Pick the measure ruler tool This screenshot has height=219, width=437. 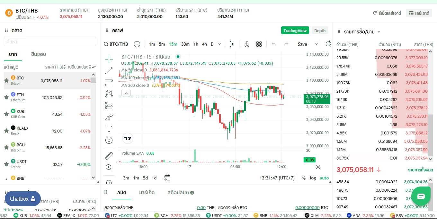(109, 156)
